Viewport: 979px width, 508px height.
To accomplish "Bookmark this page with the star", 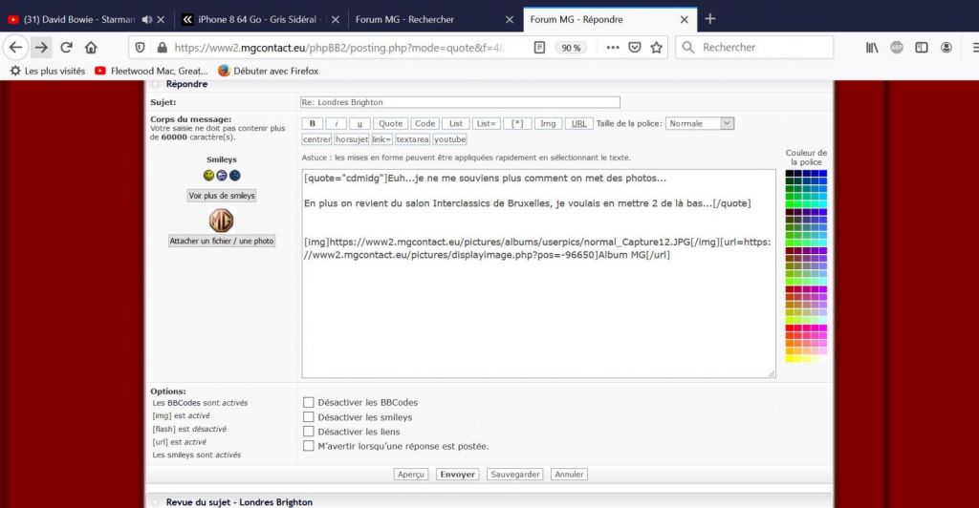I will 656,48.
